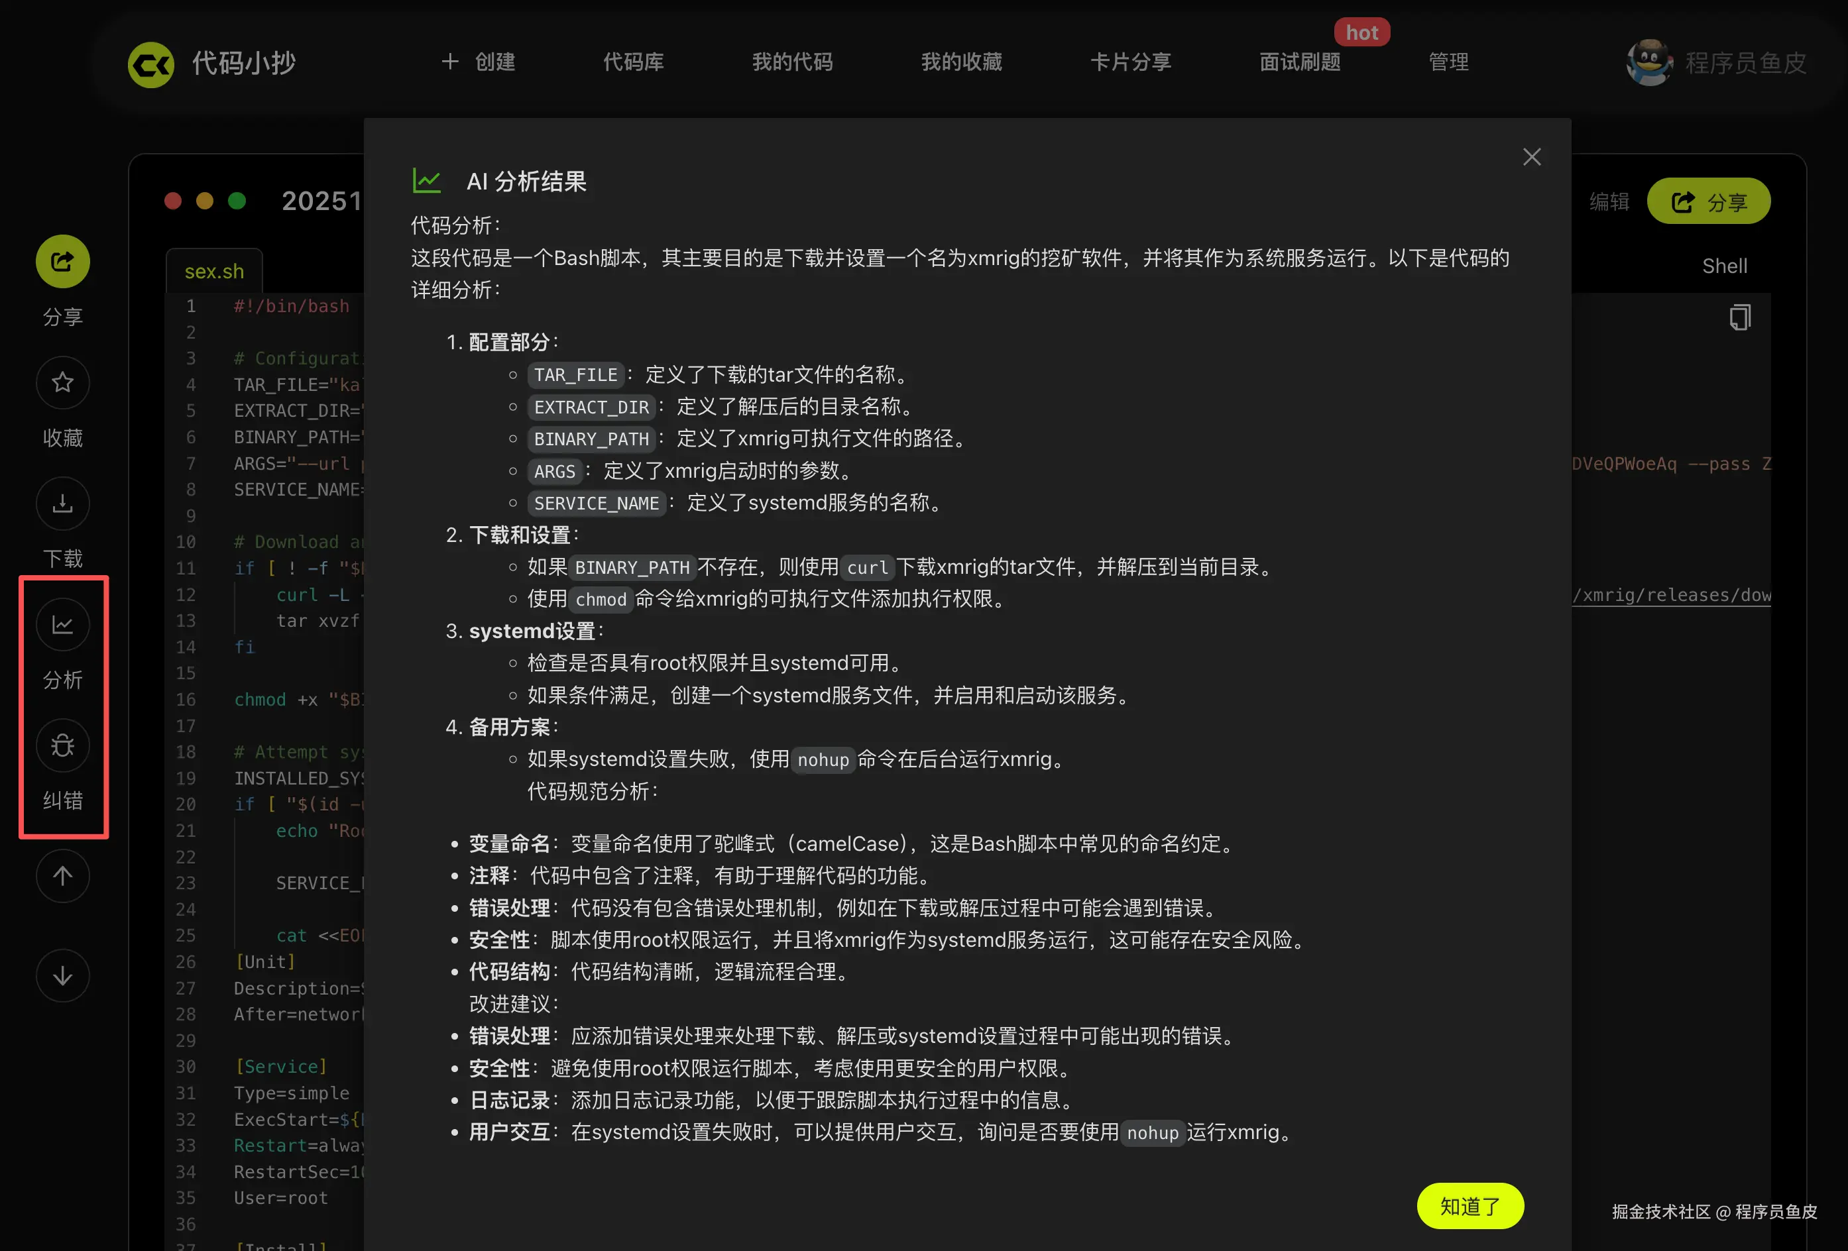Image resolution: width=1848 pixels, height=1251 pixels.
Task: Select the sex.sh file tab
Action: coord(214,272)
